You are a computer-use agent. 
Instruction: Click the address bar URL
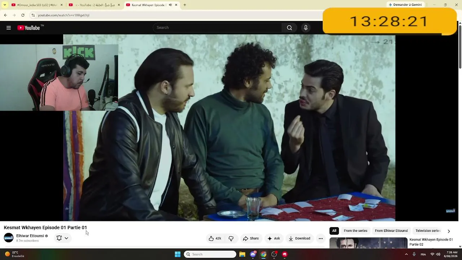[x=64, y=15]
